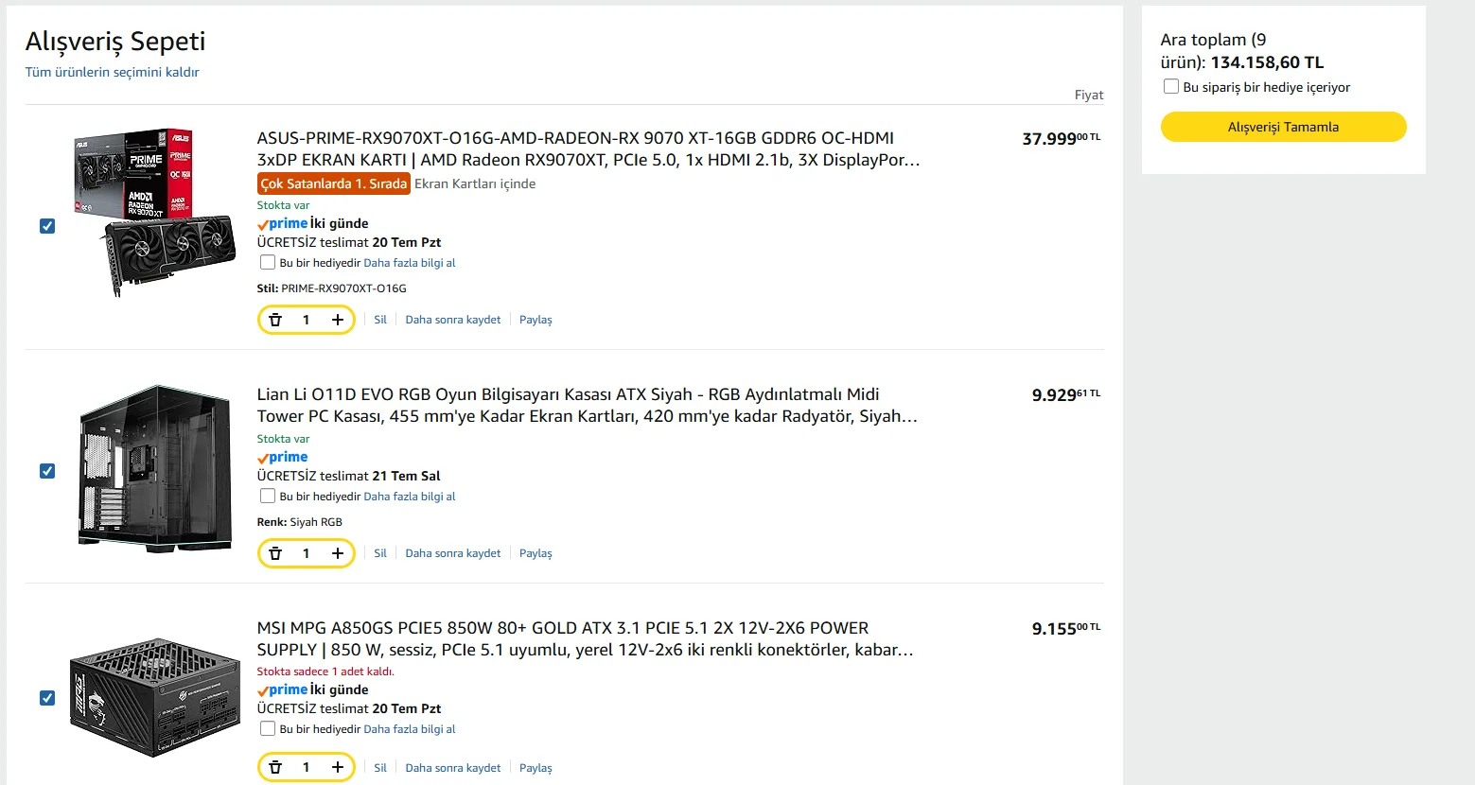Save Lian Li O11D case for later
The width and height of the screenshot is (1475, 785).
[x=453, y=553]
